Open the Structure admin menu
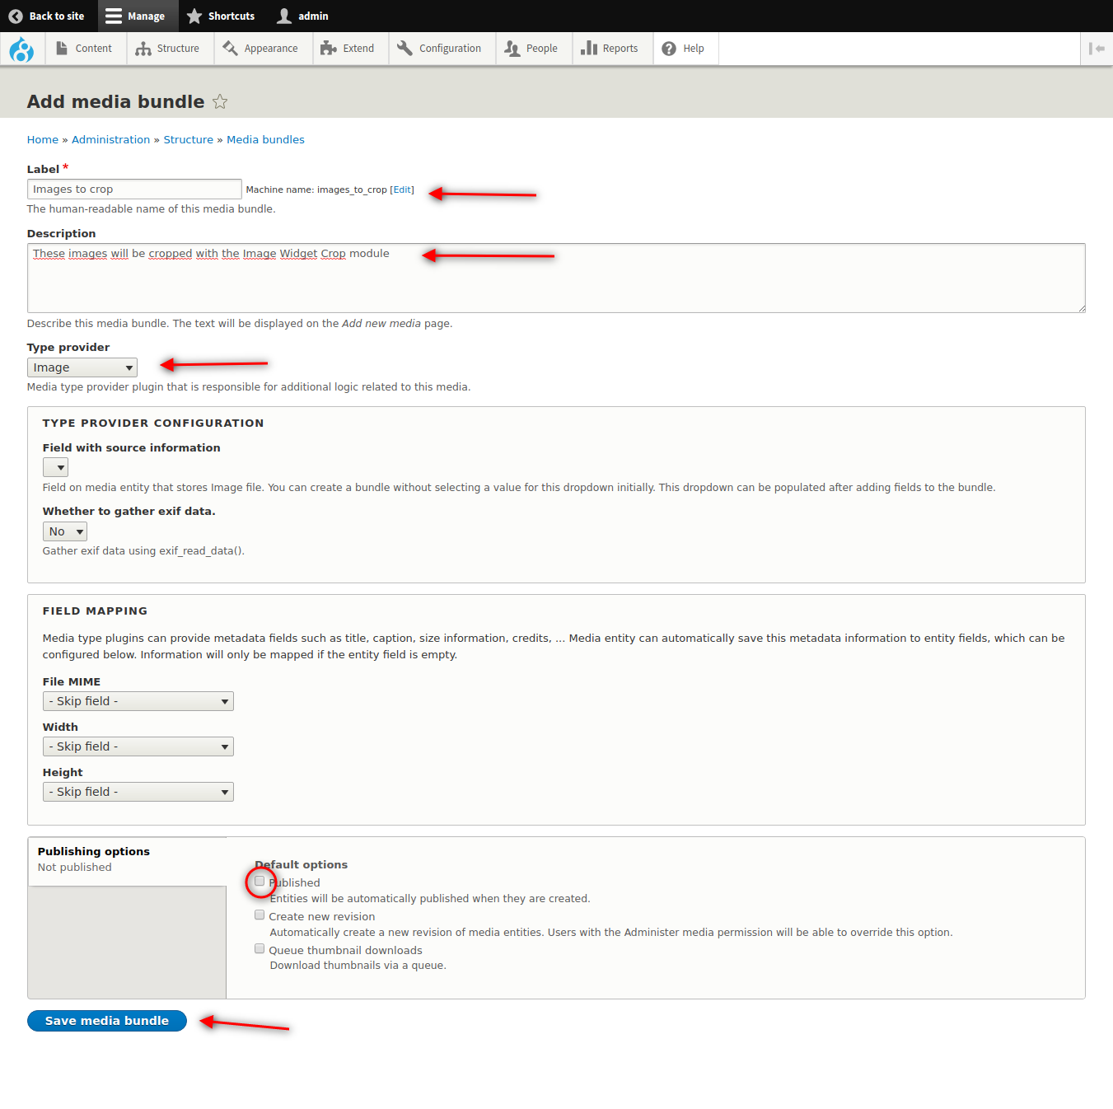This screenshot has width=1113, height=1109. [168, 49]
